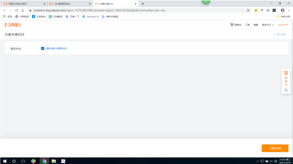This screenshot has width=293, height=164.
Task: Open the floating 购物车 side panel
Action: (x=286, y=81)
